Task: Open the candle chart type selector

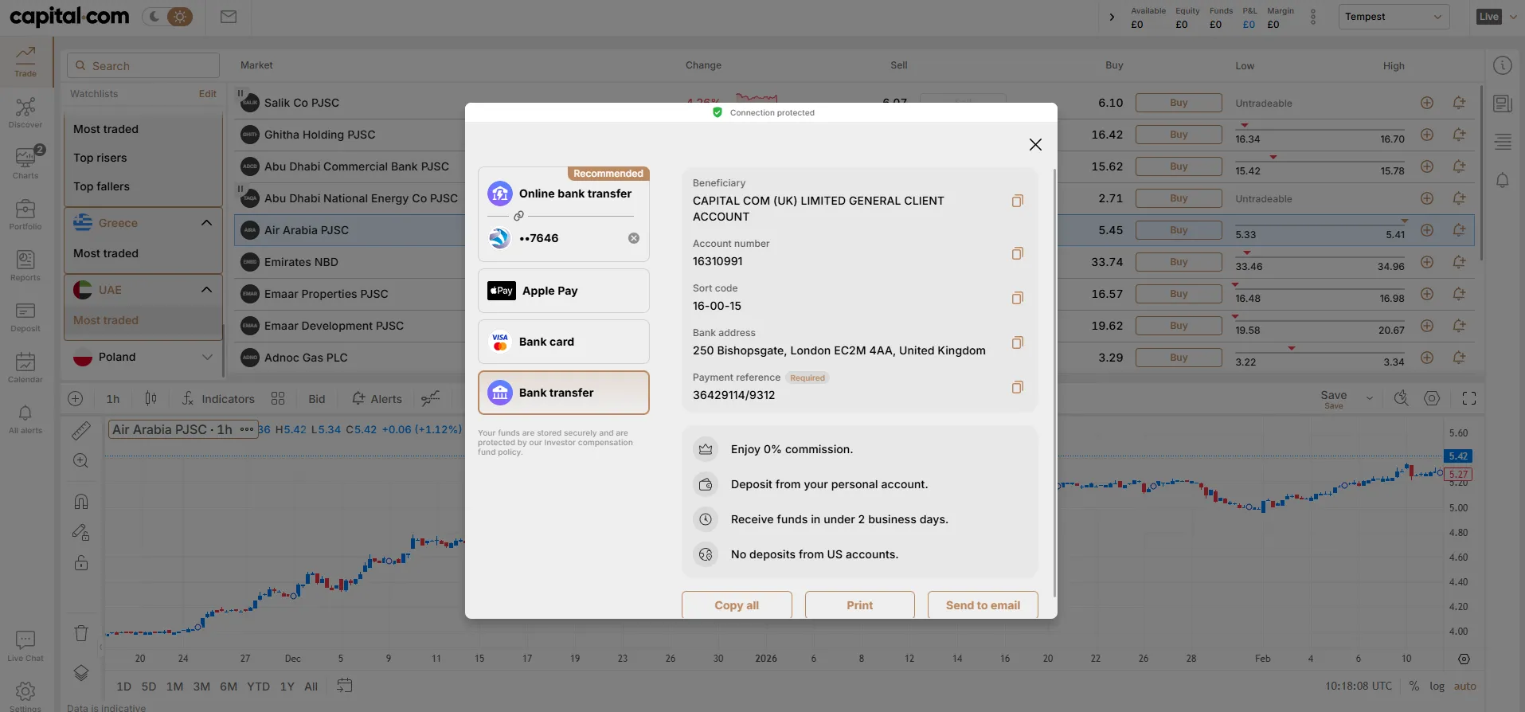Action: coord(151,399)
